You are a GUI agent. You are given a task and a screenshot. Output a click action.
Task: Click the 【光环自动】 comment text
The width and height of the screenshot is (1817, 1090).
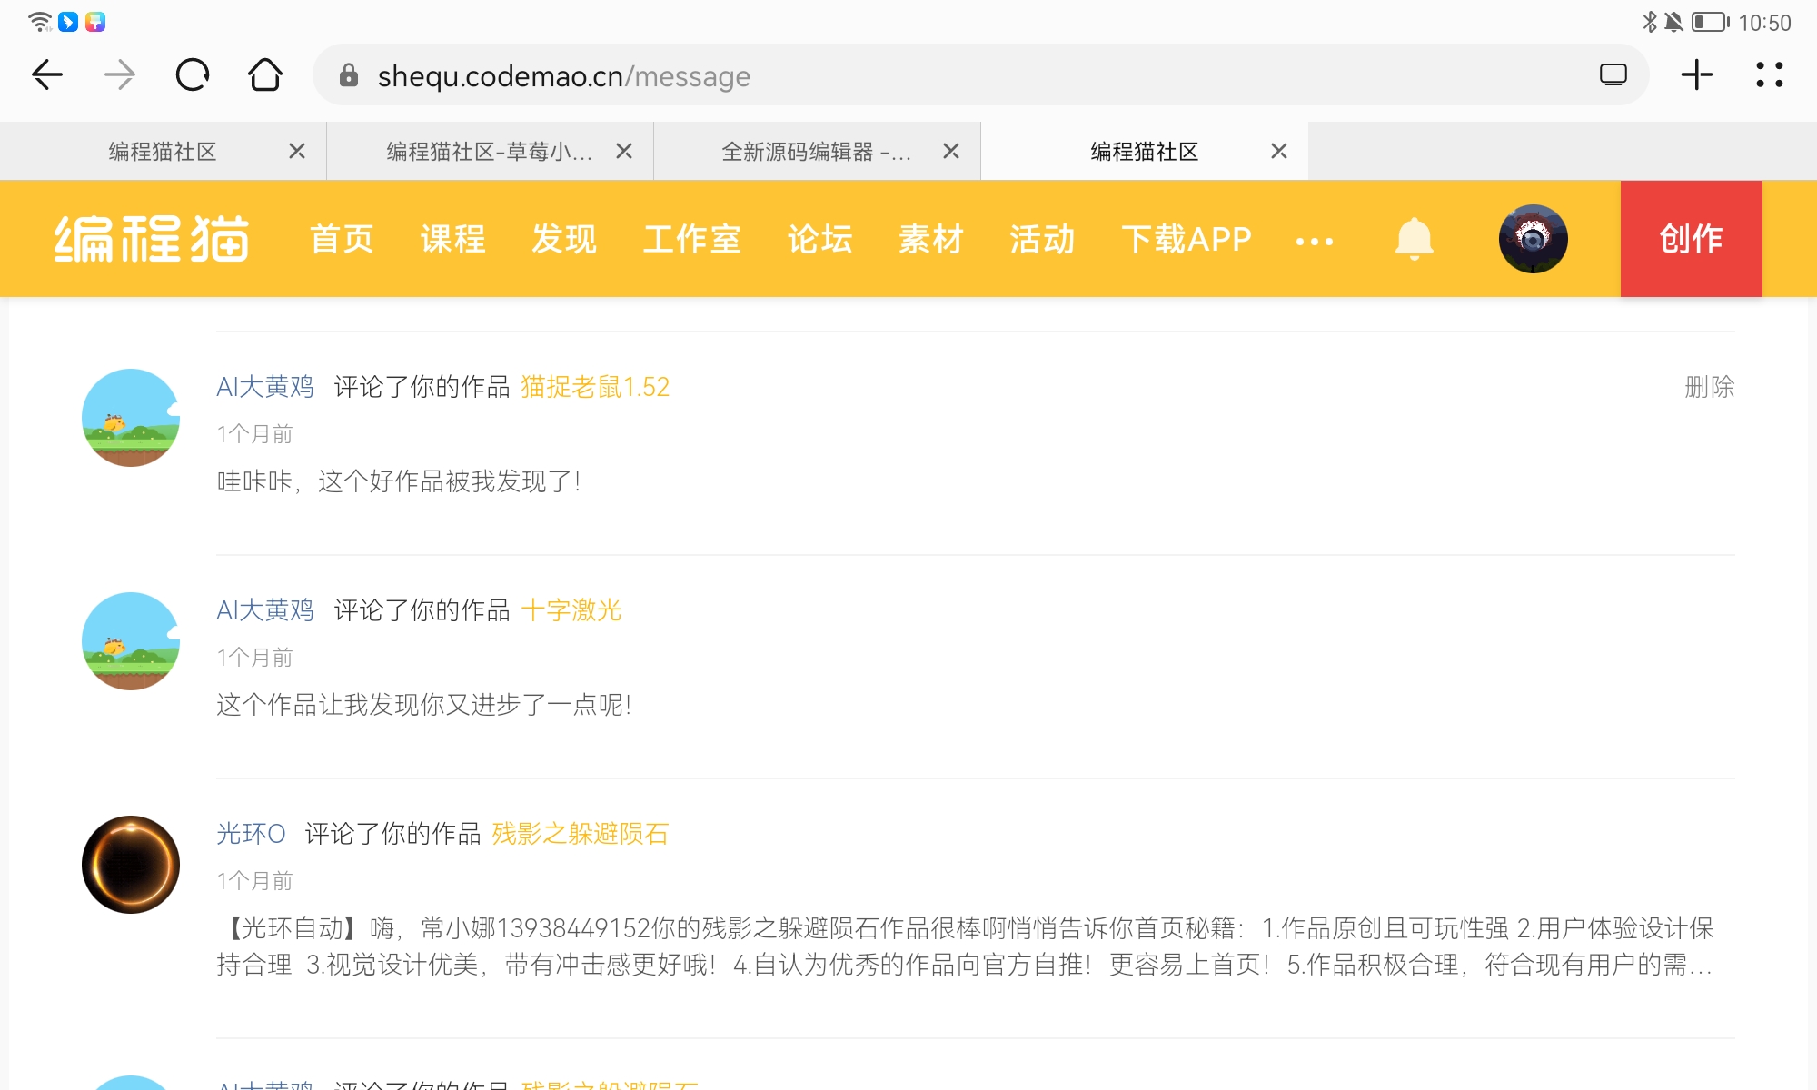[965, 946]
